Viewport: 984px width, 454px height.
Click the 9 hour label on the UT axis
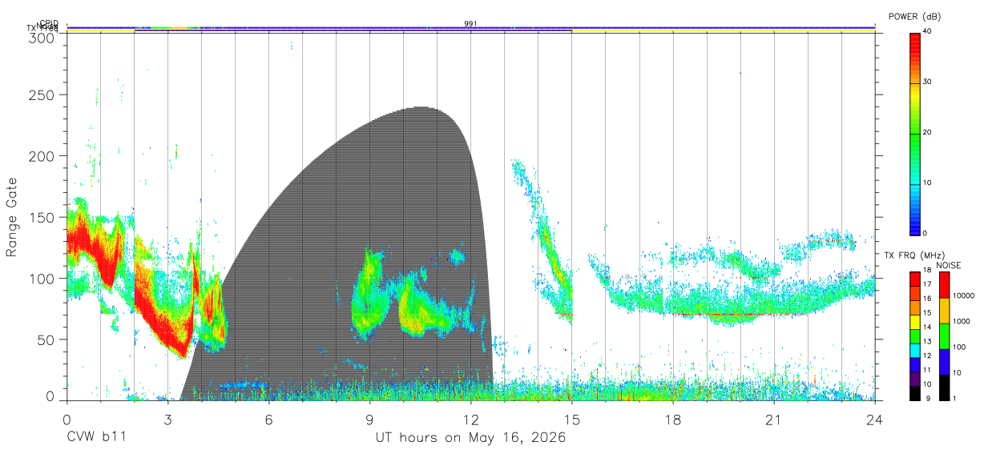370,419
